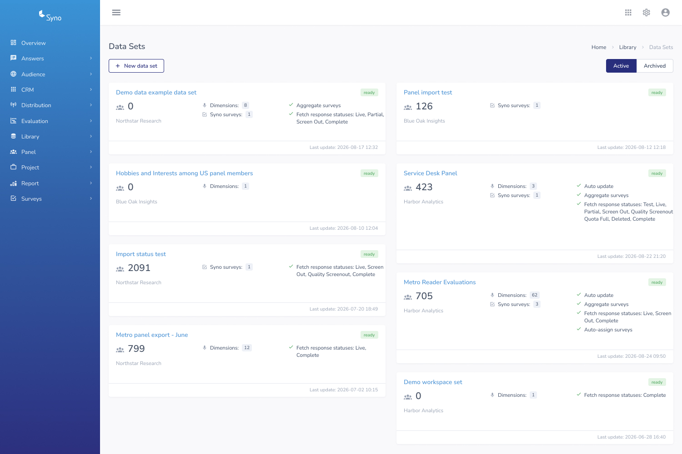Create a New data set
The image size is (682, 454).
point(136,66)
